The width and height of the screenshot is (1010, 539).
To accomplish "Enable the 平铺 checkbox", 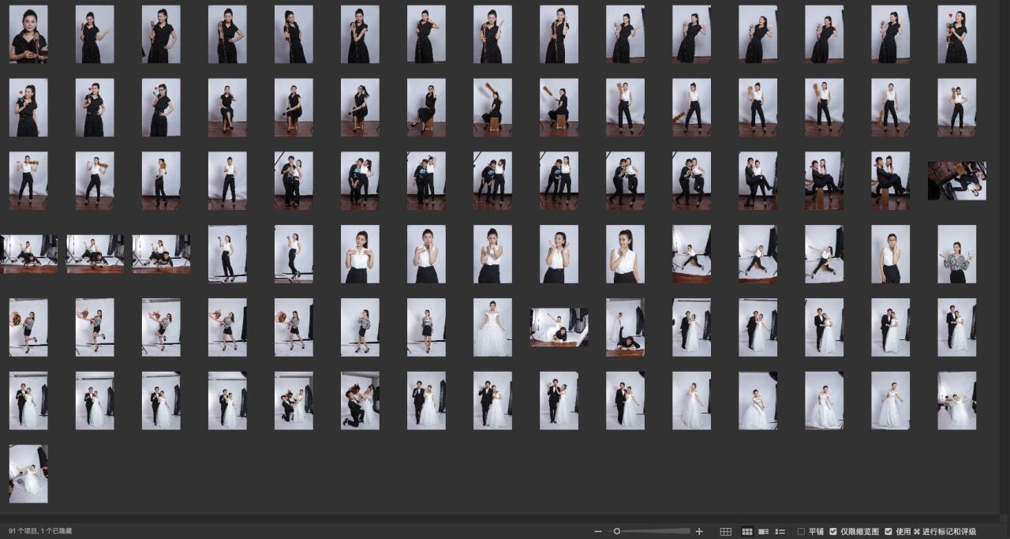I will point(802,532).
